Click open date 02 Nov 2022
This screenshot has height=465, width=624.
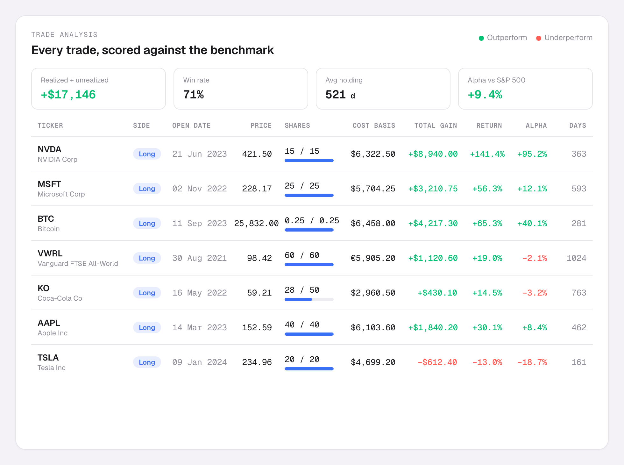[x=200, y=189]
